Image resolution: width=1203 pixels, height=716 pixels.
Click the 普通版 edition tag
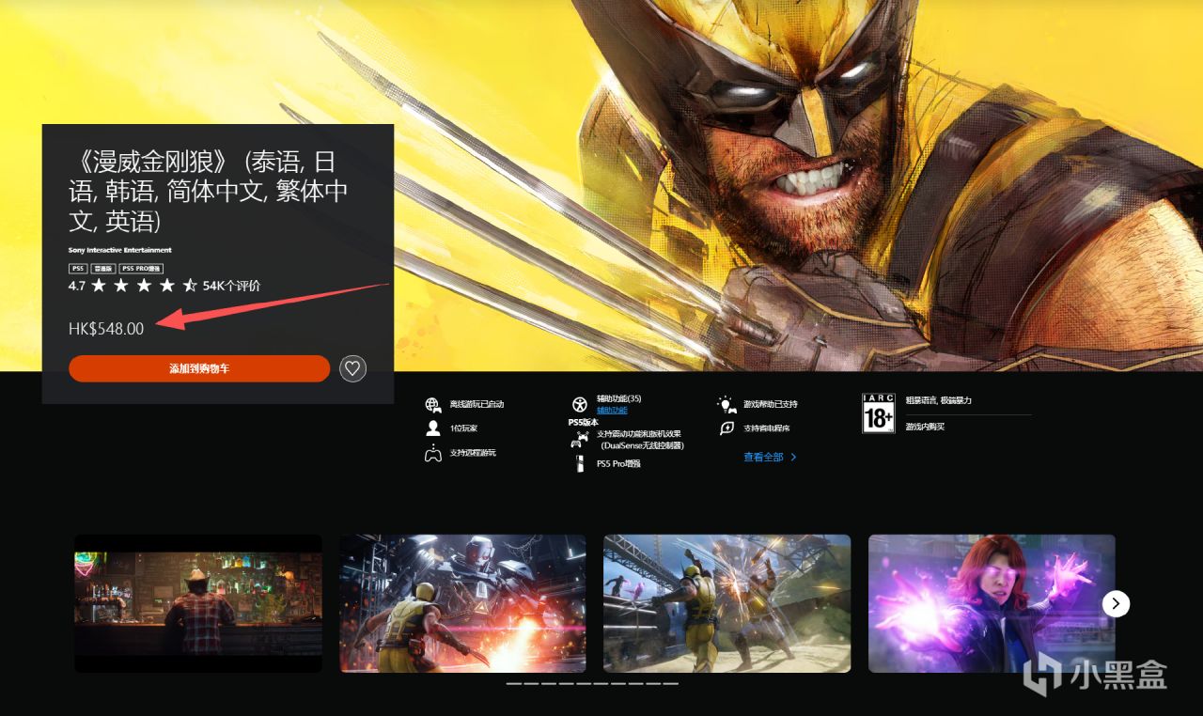click(103, 269)
